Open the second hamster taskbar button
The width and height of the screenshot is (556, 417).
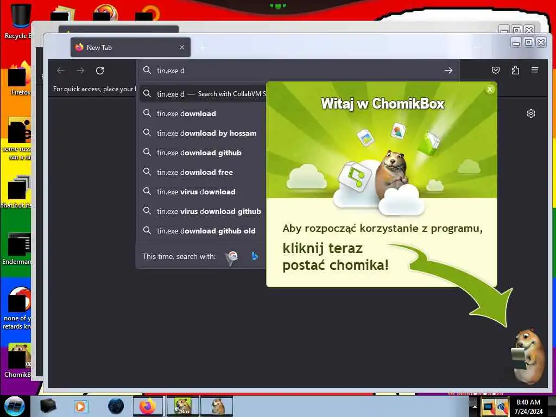coord(217,406)
